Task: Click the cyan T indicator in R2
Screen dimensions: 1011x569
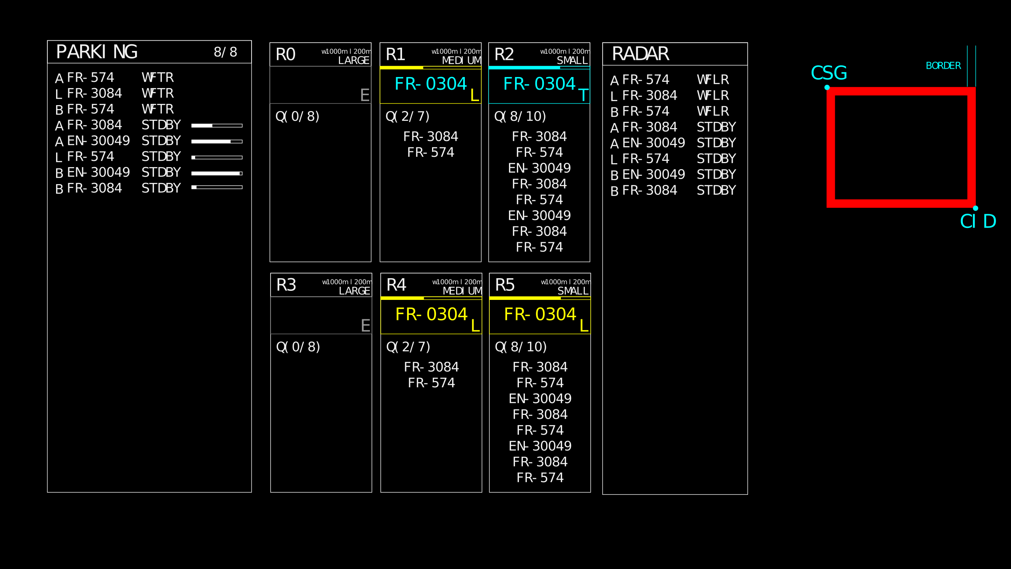Action: 583,95
